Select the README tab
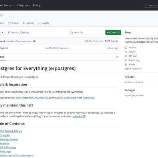 coord(2,57)
